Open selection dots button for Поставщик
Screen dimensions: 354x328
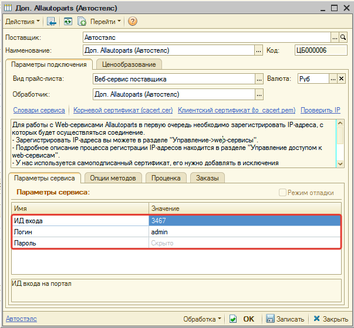[x=335, y=37]
